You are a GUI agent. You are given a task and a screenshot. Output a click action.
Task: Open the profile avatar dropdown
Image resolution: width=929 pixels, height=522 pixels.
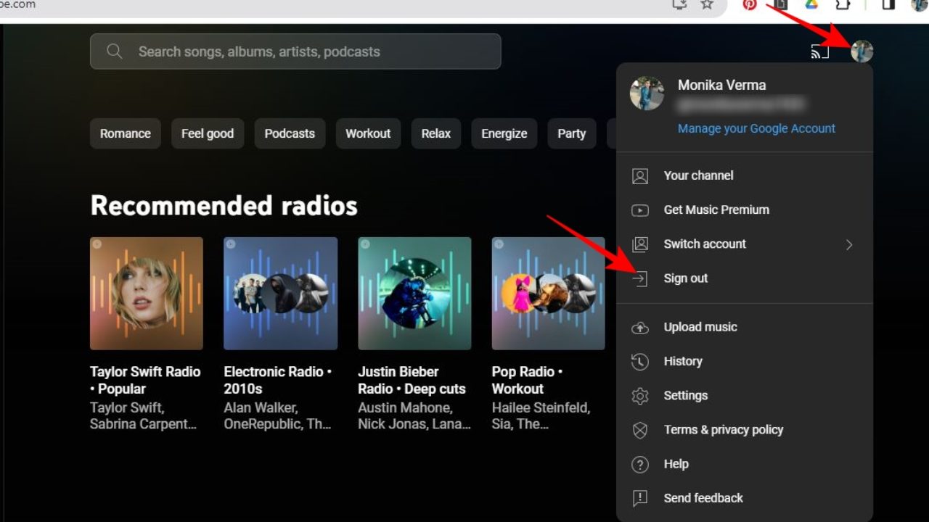pos(862,51)
